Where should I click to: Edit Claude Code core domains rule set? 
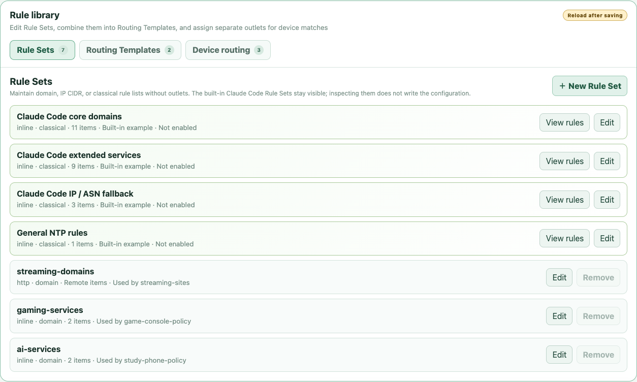pyautogui.click(x=607, y=122)
